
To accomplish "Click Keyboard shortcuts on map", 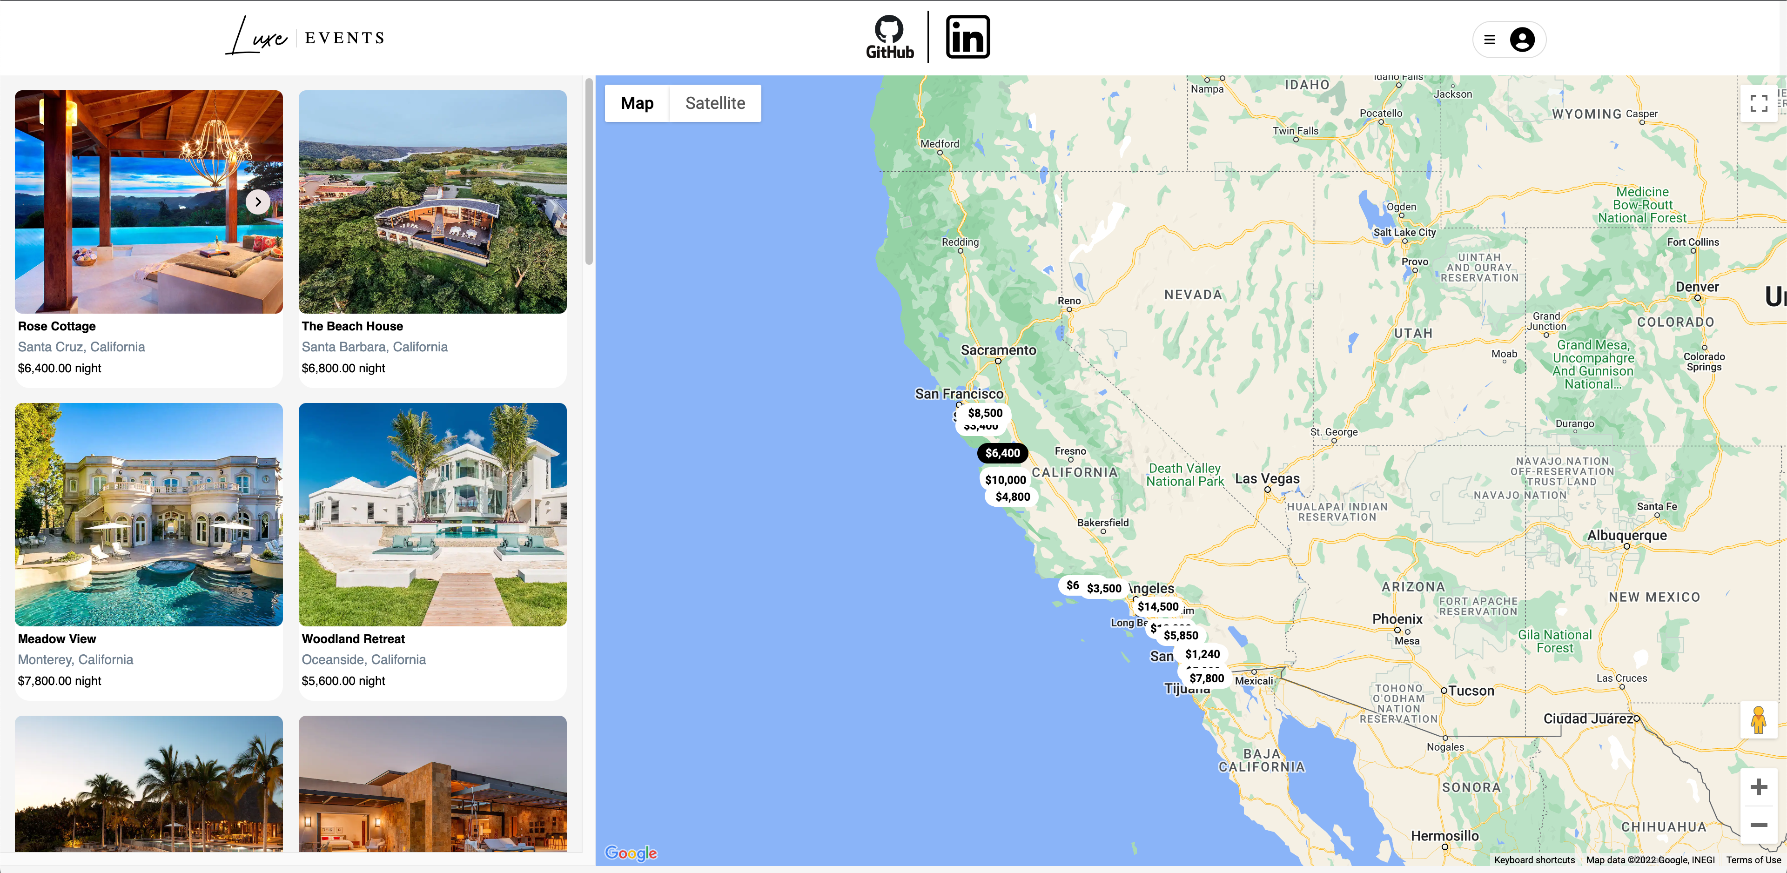I will pyautogui.click(x=1534, y=860).
